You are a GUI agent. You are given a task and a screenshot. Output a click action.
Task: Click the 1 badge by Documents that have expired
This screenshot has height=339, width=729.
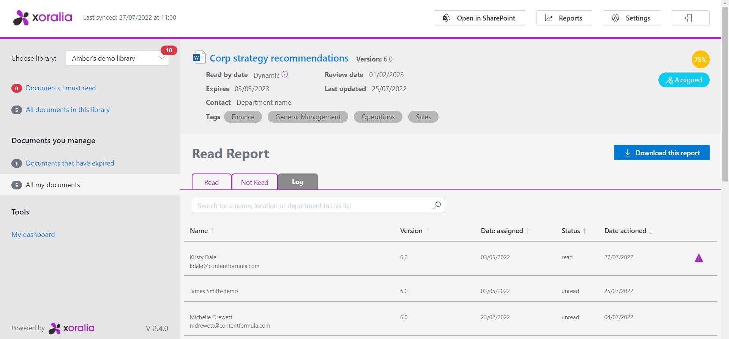16,164
